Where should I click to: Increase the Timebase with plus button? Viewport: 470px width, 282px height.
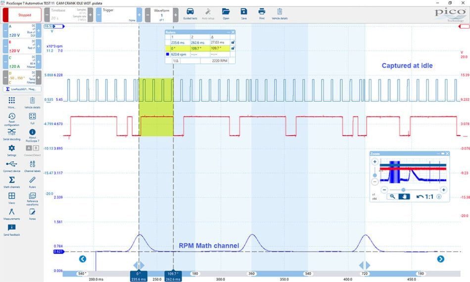90,15
